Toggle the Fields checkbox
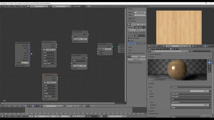 (129, 41)
